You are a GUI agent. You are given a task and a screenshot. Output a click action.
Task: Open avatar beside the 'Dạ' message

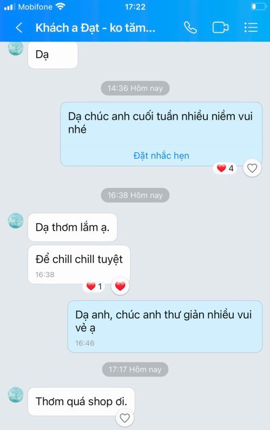pyautogui.click(x=16, y=48)
